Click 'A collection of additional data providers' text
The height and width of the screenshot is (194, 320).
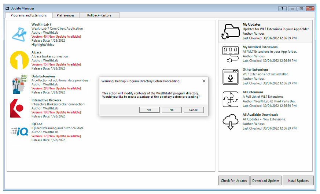point(60,80)
